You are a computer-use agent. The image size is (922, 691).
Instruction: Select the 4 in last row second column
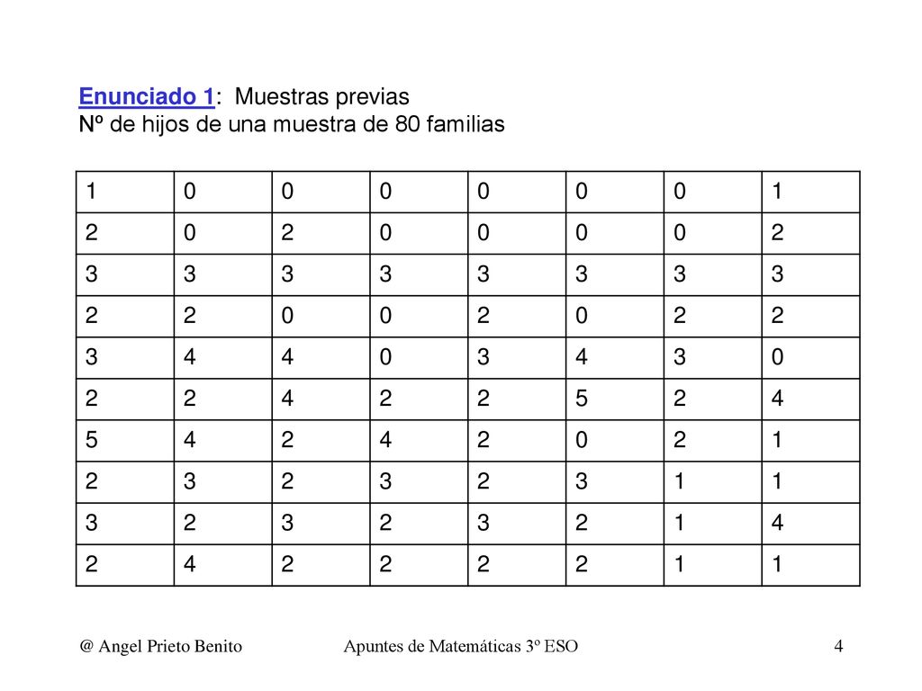click(x=223, y=565)
